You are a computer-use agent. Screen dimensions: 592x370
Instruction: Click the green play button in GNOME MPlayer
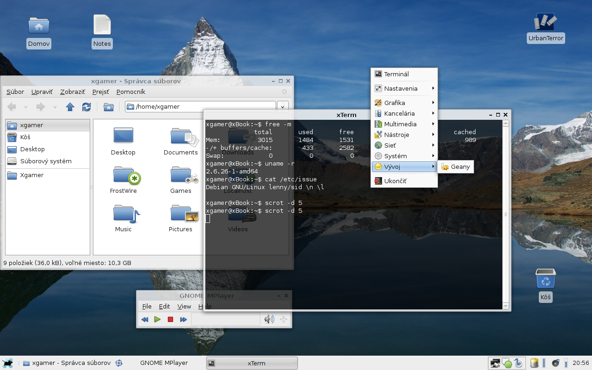157,319
